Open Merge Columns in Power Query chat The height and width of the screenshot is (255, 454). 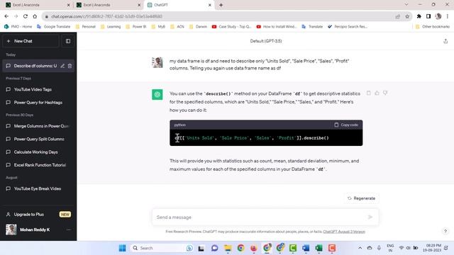click(38, 126)
